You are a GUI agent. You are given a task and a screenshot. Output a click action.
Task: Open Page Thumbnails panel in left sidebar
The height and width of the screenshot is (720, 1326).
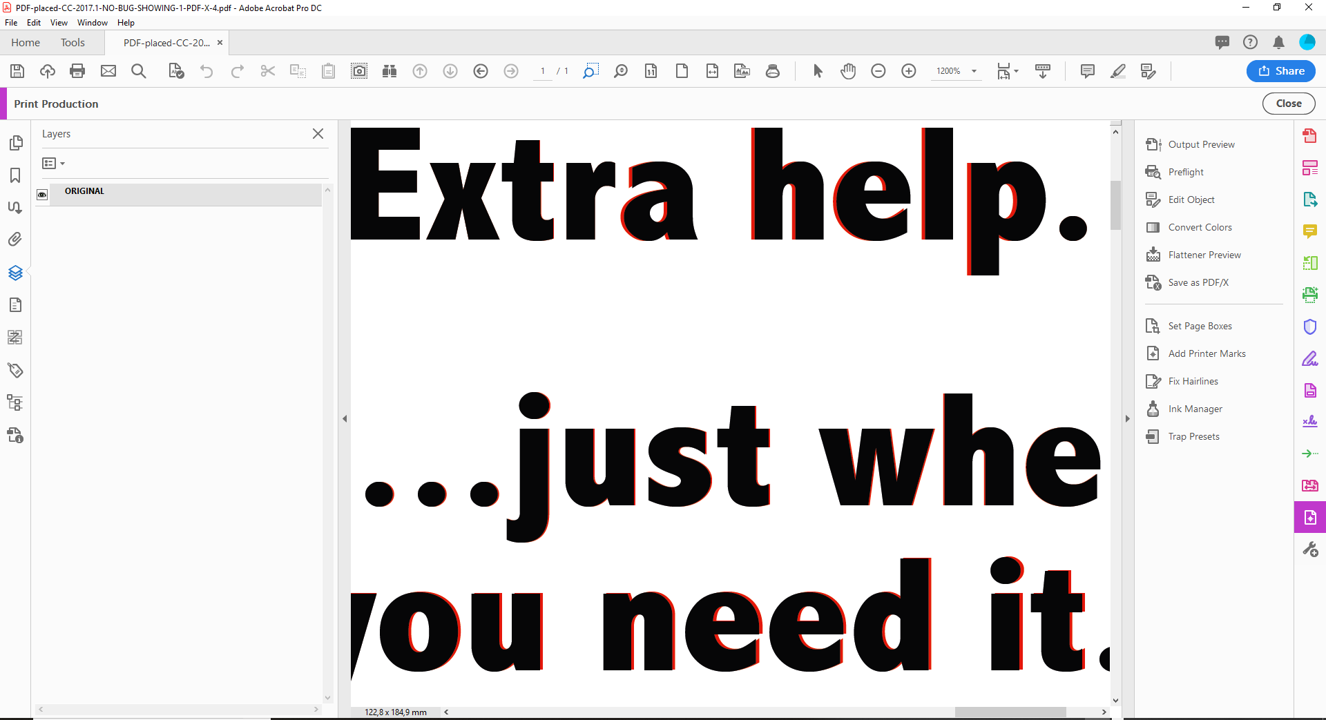[15, 143]
